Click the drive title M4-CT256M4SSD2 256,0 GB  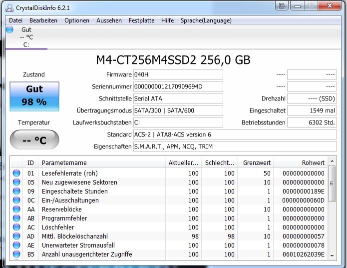[x=173, y=60]
